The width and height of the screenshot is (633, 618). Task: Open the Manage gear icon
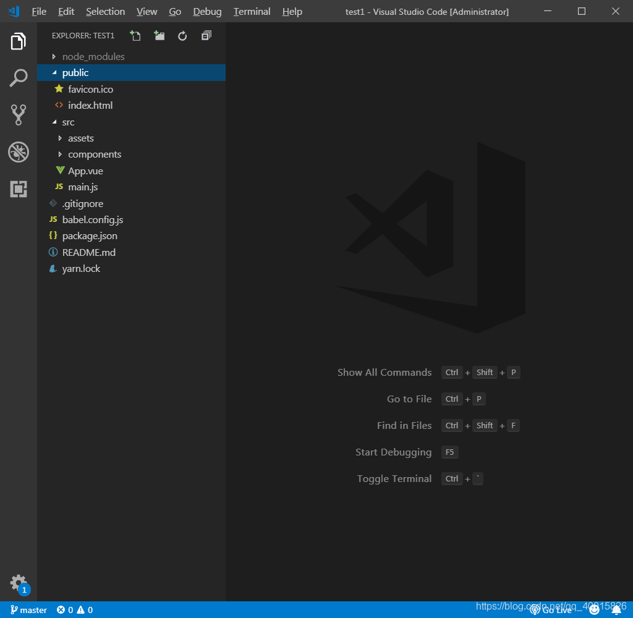(18, 583)
